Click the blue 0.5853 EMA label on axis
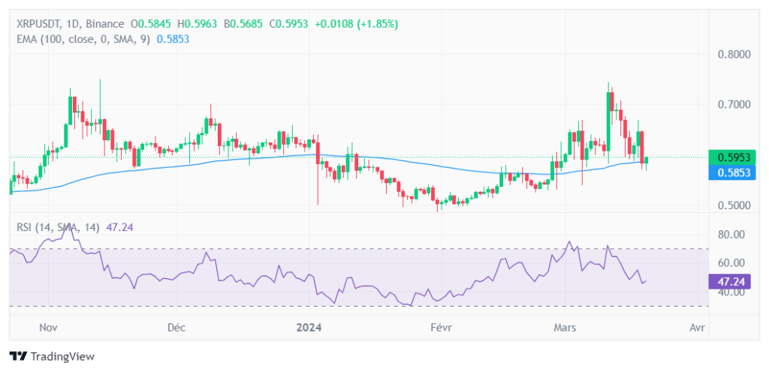Image resolution: width=769 pixels, height=372 pixels. [732, 172]
